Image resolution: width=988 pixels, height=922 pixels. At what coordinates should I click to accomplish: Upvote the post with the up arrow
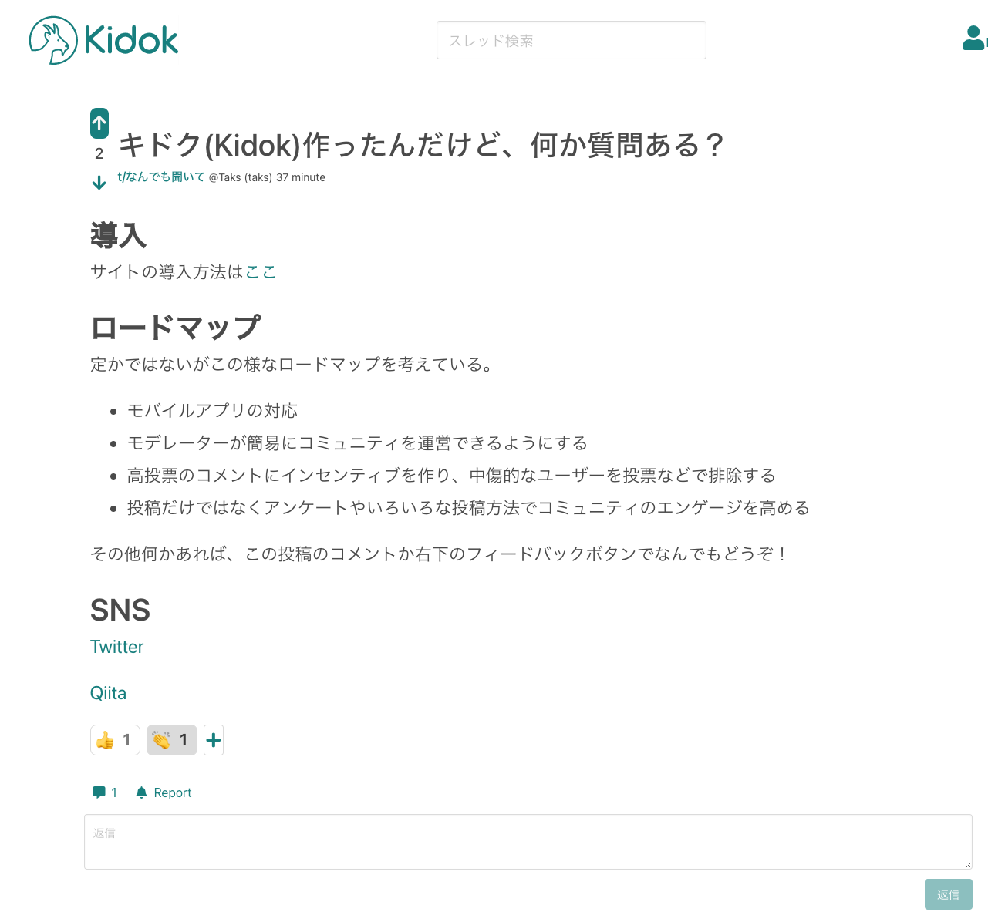99,122
